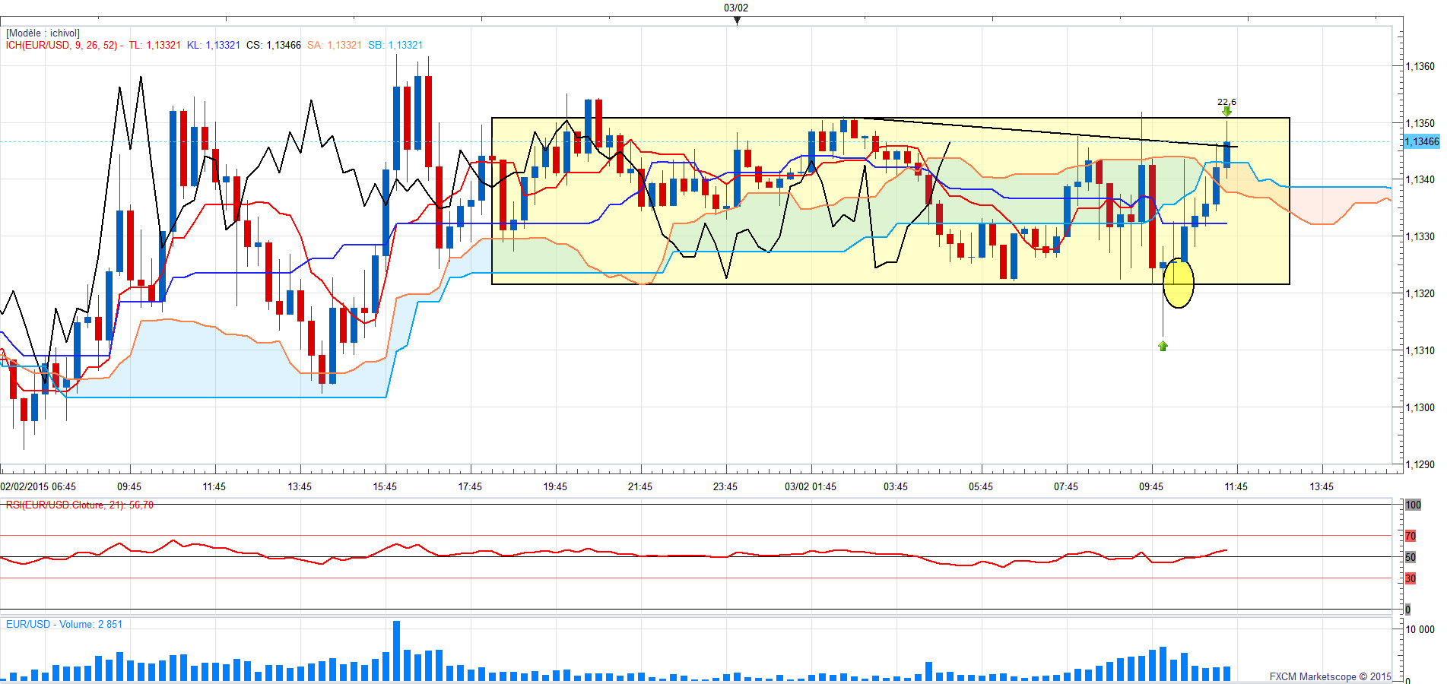
Task: Click the EUR/USD - Volume: 2 851 label
Action: 64,625
